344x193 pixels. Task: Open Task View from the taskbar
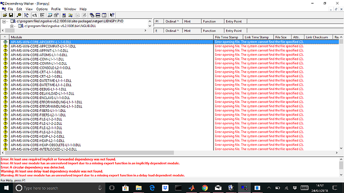112,188
